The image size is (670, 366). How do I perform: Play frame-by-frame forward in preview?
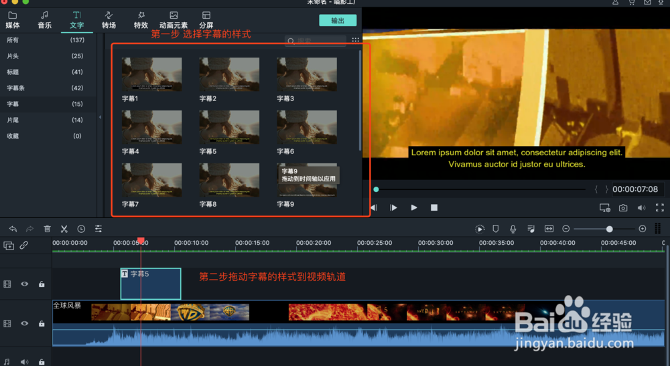point(393,207)
